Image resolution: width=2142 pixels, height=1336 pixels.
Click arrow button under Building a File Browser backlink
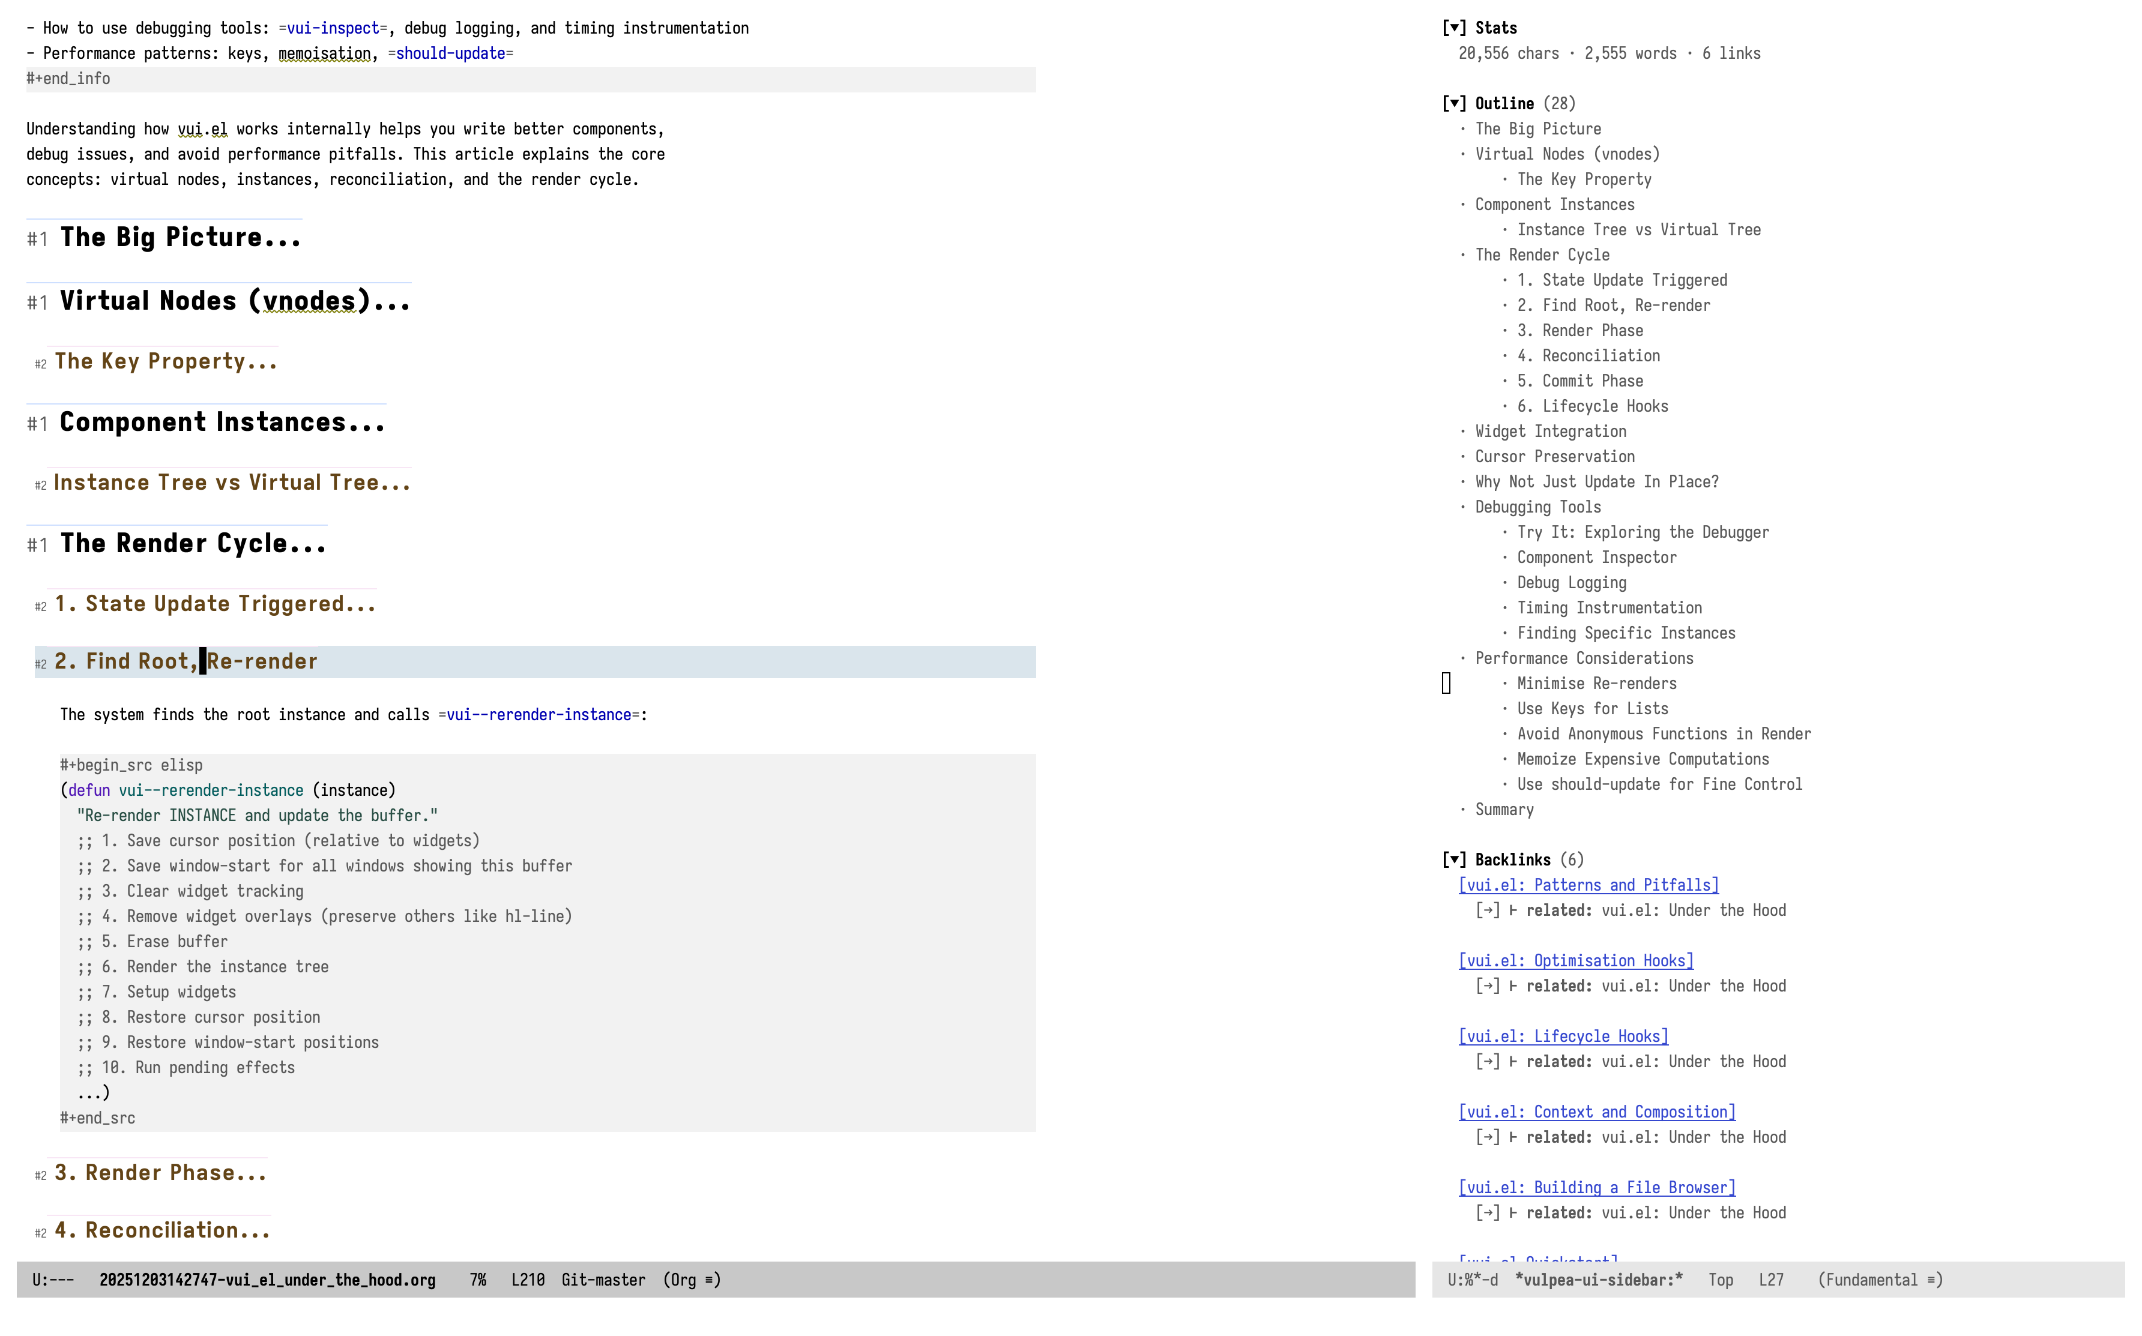pos(1488,1213)
